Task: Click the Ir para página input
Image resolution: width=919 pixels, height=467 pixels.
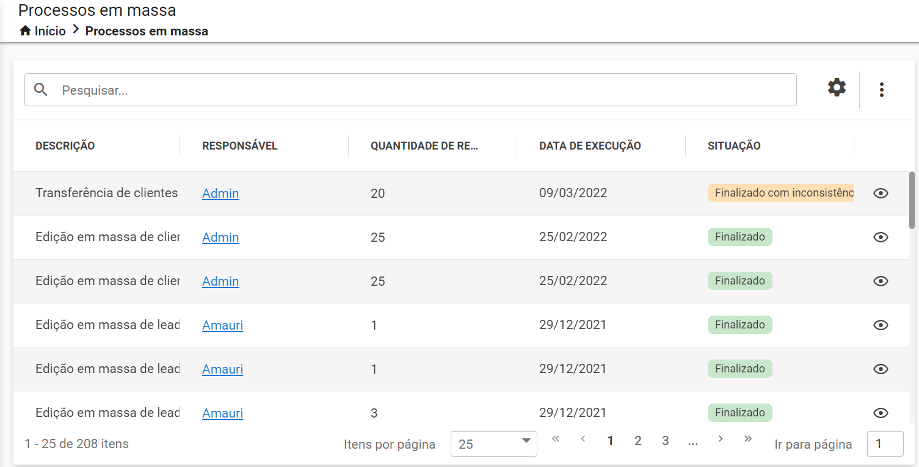Action: pos(885,444)
